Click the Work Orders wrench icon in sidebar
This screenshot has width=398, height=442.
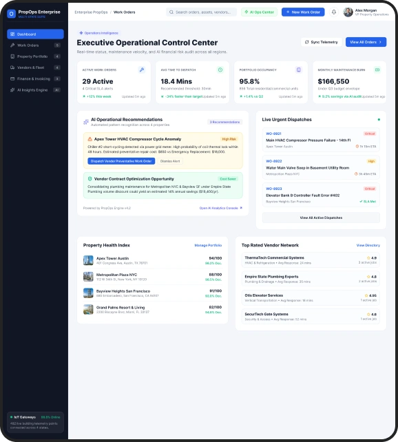pyautogui.click(x=12, y=45)
